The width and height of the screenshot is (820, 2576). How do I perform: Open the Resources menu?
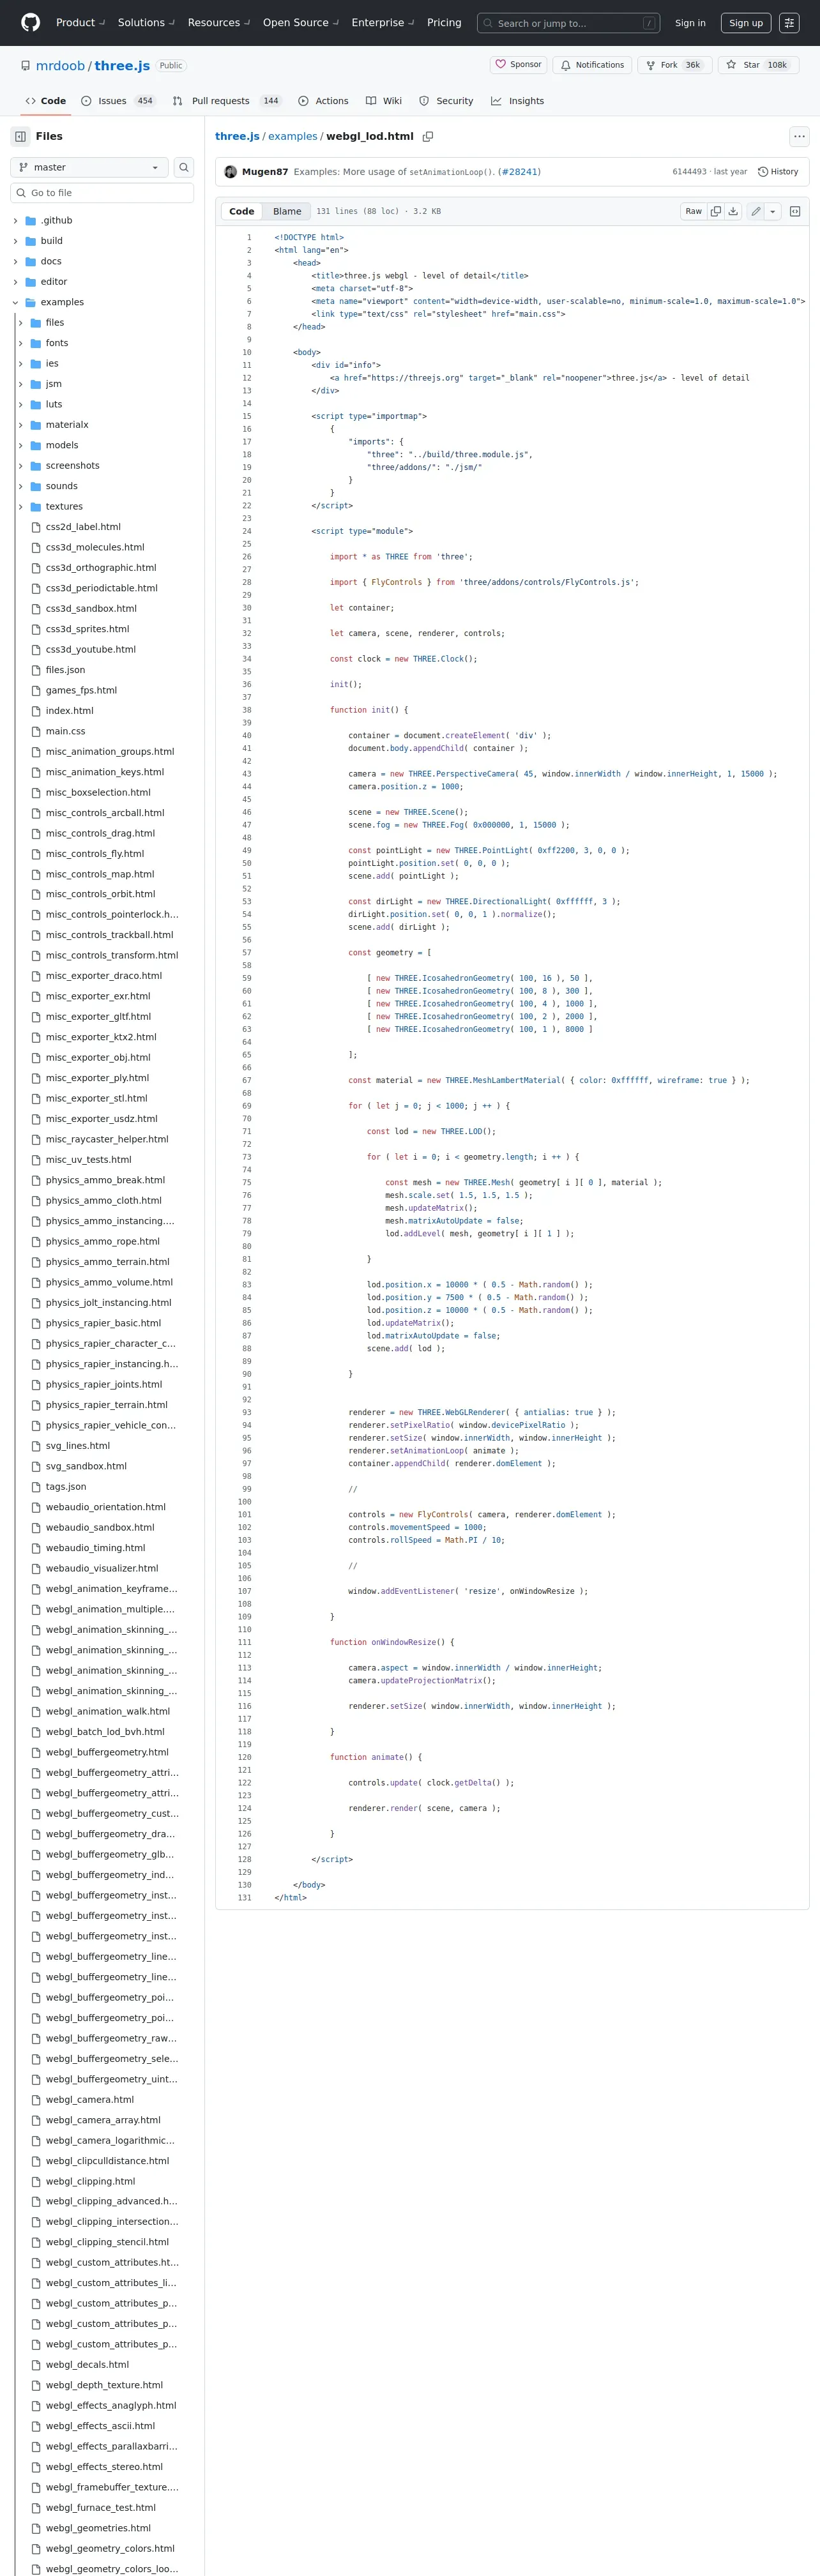click(219, 23)
